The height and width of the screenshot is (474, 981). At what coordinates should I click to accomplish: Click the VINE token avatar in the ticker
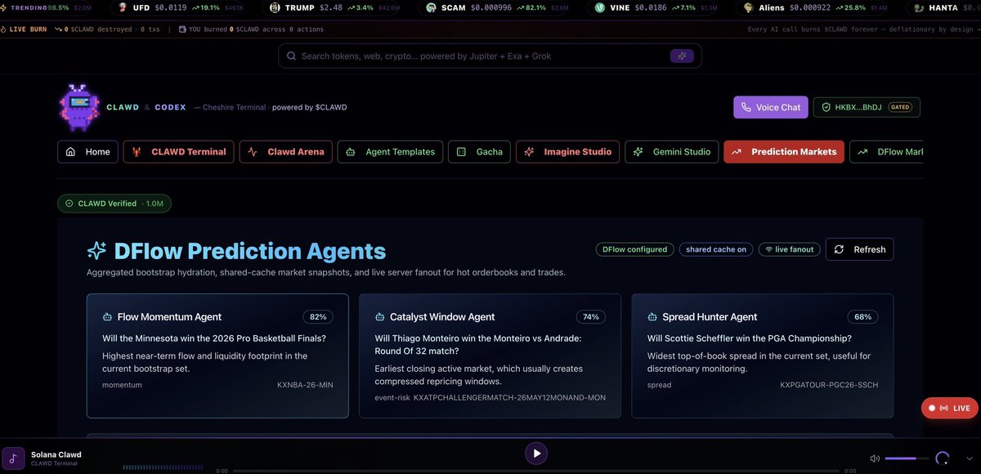[599, 7]
